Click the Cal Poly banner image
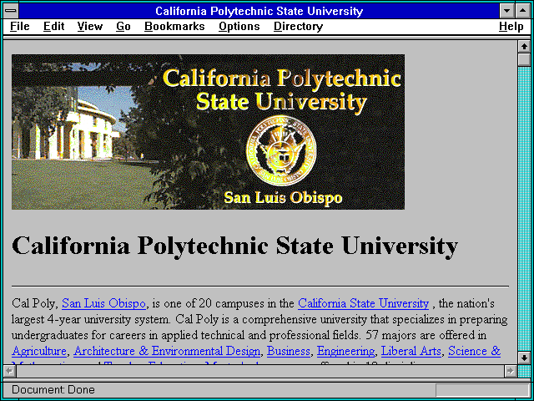 [x=208, y=132]
